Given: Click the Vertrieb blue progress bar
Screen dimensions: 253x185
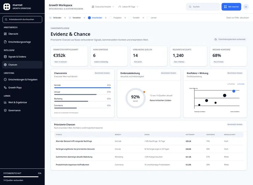Looking at the screenshot, I should click(x=82, y=88).
